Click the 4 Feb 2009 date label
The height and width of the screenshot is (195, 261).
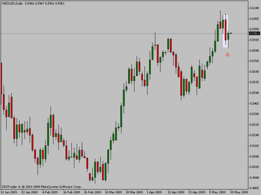pos(50,193)
